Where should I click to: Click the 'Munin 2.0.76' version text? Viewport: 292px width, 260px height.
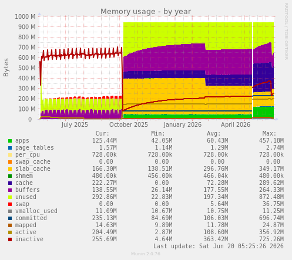146,254
